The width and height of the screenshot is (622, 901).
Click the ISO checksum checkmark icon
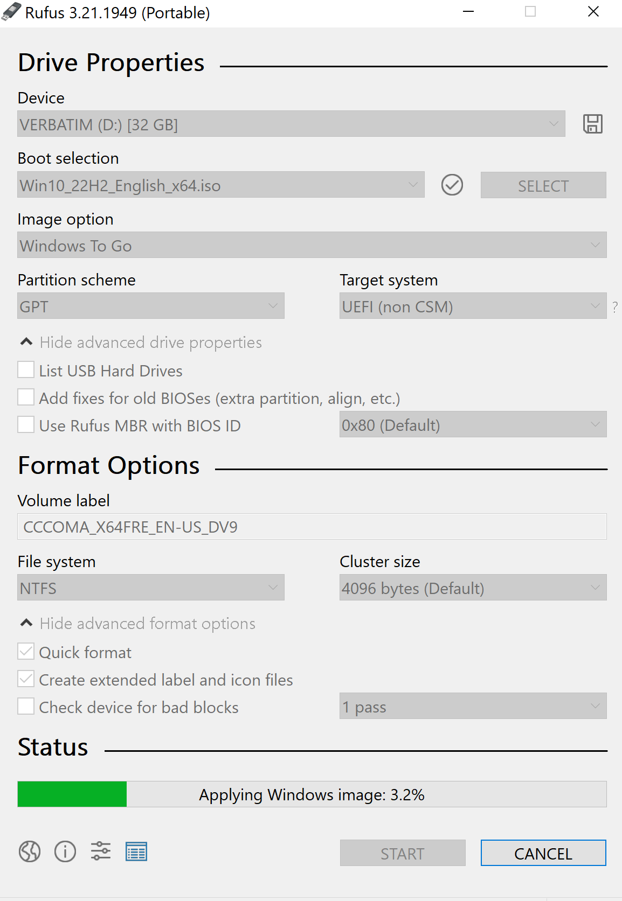[452, 185]
